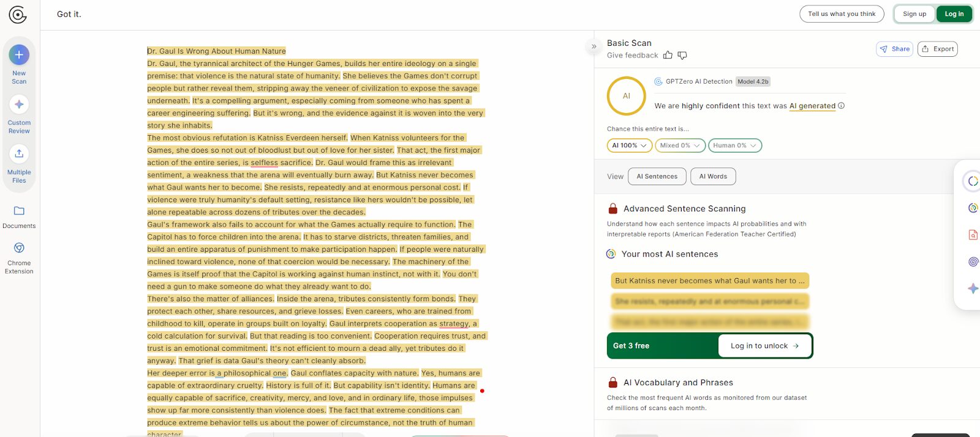Open Chrome Extension sidebar icon
The width and height of the screenshot is (980, 437).
click(x=19, y=248)
